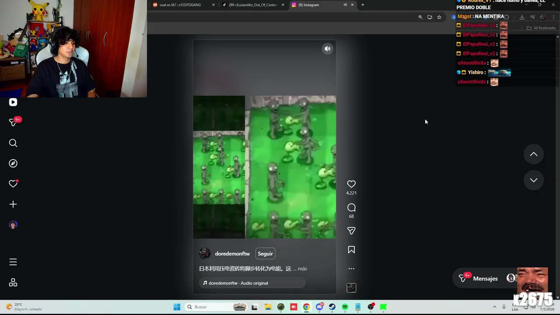The height and width of the screenshot is (315, 560).
Task: Open the Meta apps grid icon
Action: (13, 283)
